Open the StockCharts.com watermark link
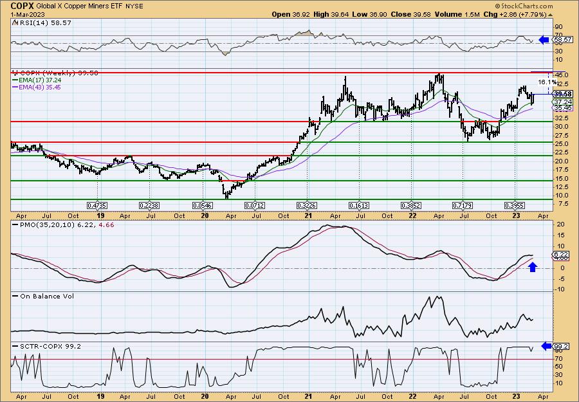The image size is (579, 402). point(524,6)
